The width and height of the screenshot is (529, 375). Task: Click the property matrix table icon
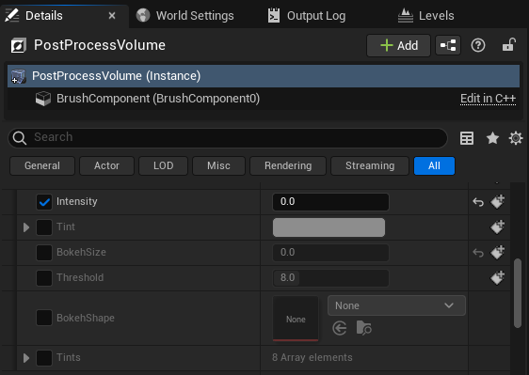[x=467, y=138]
